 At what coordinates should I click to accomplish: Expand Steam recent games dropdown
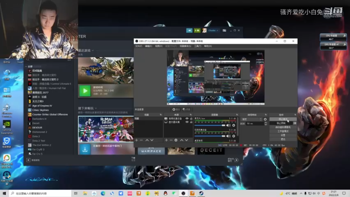(x=93, y=50)
